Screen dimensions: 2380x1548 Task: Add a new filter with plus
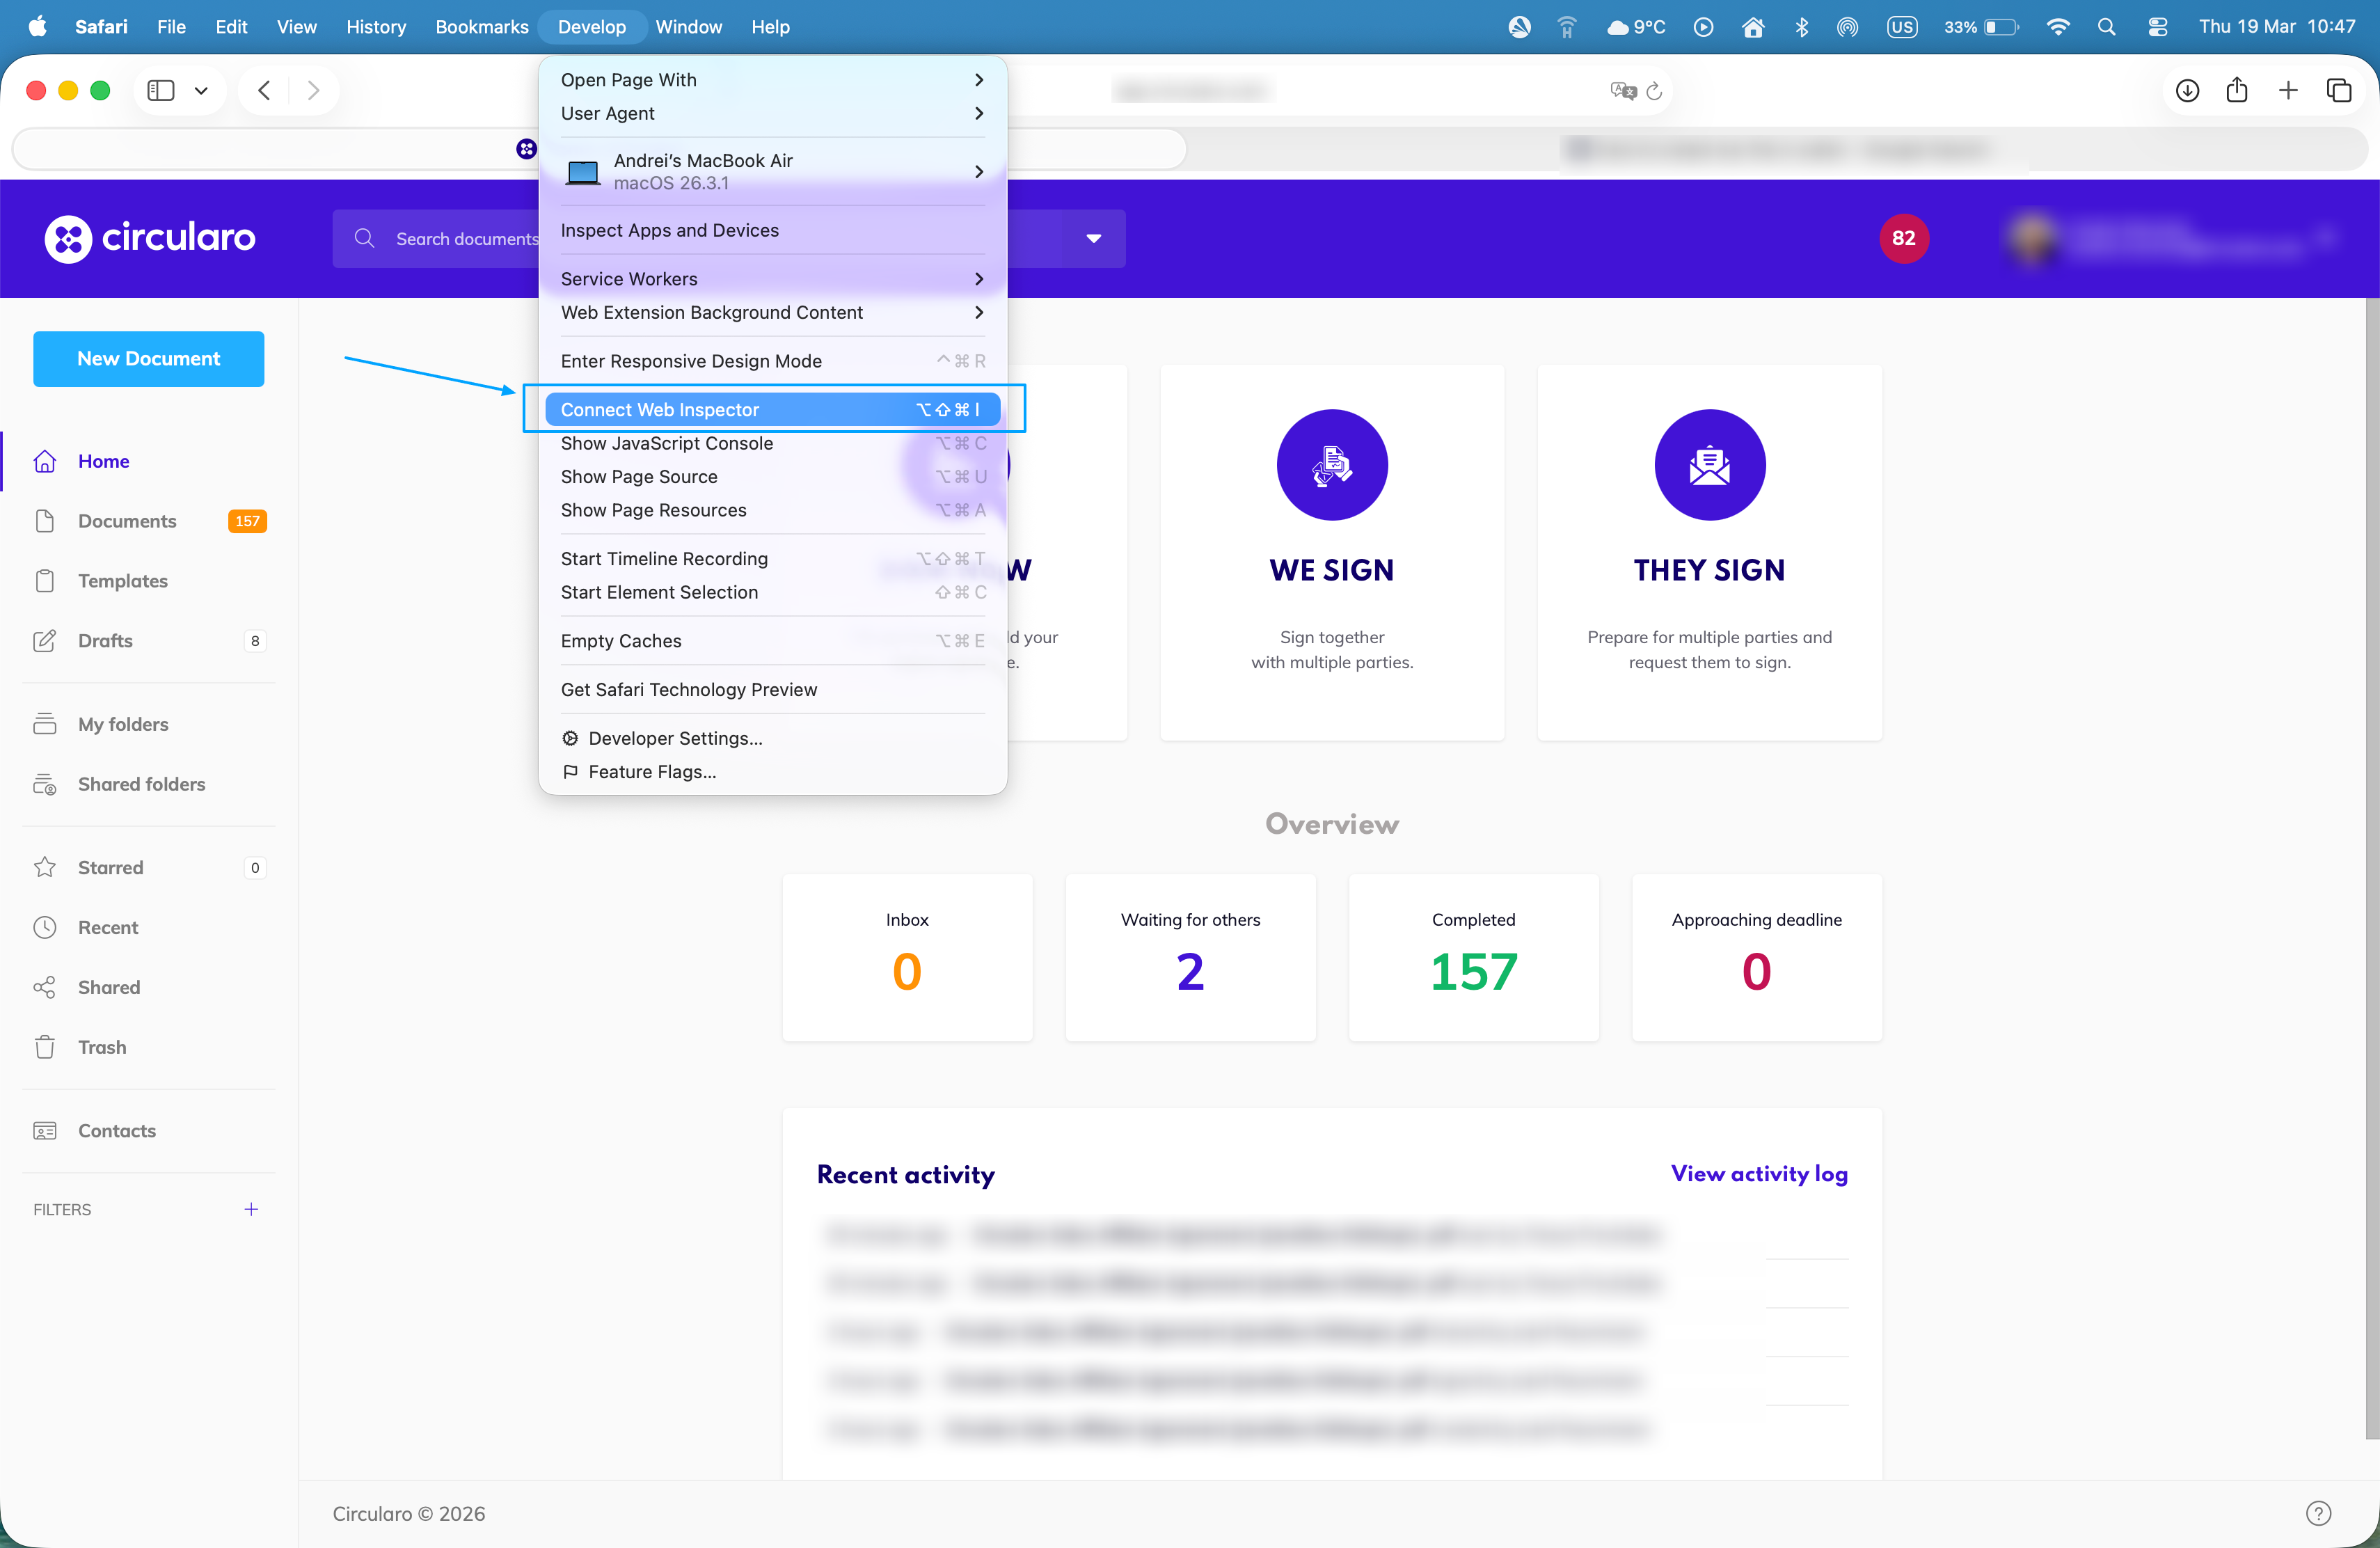click(x=251, y=1209)
